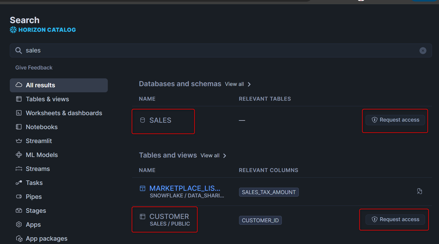Click the magnifying glass search icon
The width and height of the screenshot is (439, 244).
click(18, 50)
